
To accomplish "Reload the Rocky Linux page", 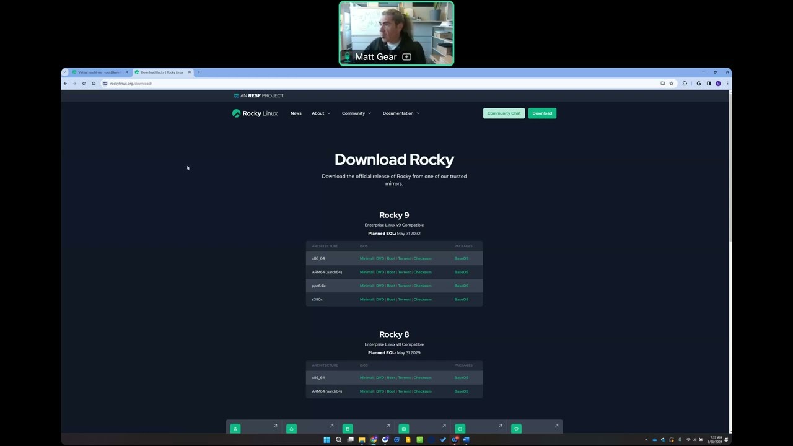I will click(x=84, y=84).
